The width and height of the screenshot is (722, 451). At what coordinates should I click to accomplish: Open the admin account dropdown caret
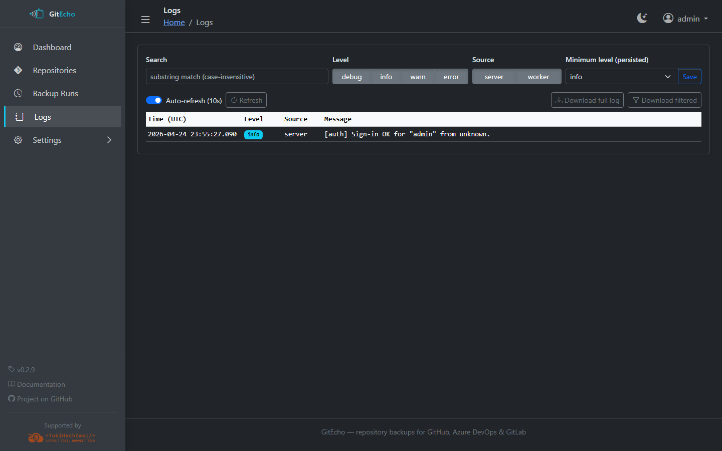coord(706,19)
